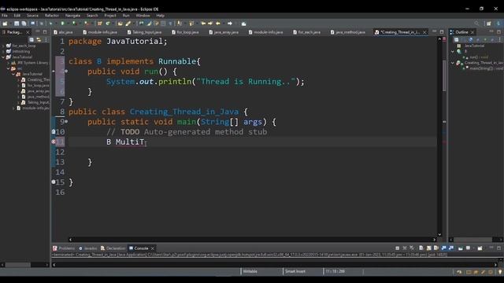The height and width of the screenshot is (283, 504).
Task: Click the toolbar search magnifier icon
Action: pyautogui.click(x=476, y=24)
